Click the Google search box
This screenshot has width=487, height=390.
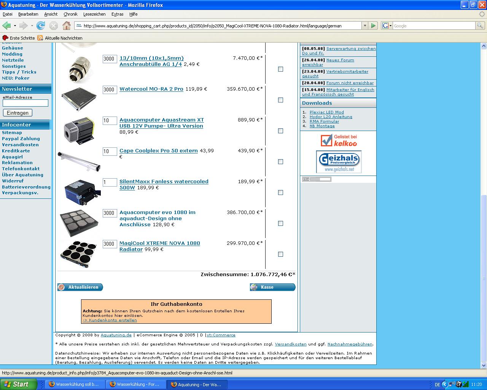pyautogui.click(x=434, y=26)
